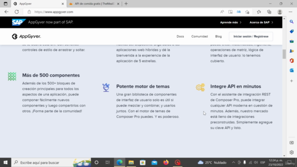Open the sidebar games icon
The image size is (297, 167).
click(x=291, y=51)
